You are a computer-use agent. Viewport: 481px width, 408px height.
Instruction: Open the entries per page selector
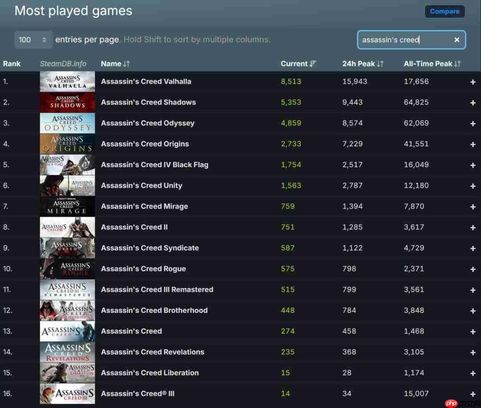(x=33, y=40)
